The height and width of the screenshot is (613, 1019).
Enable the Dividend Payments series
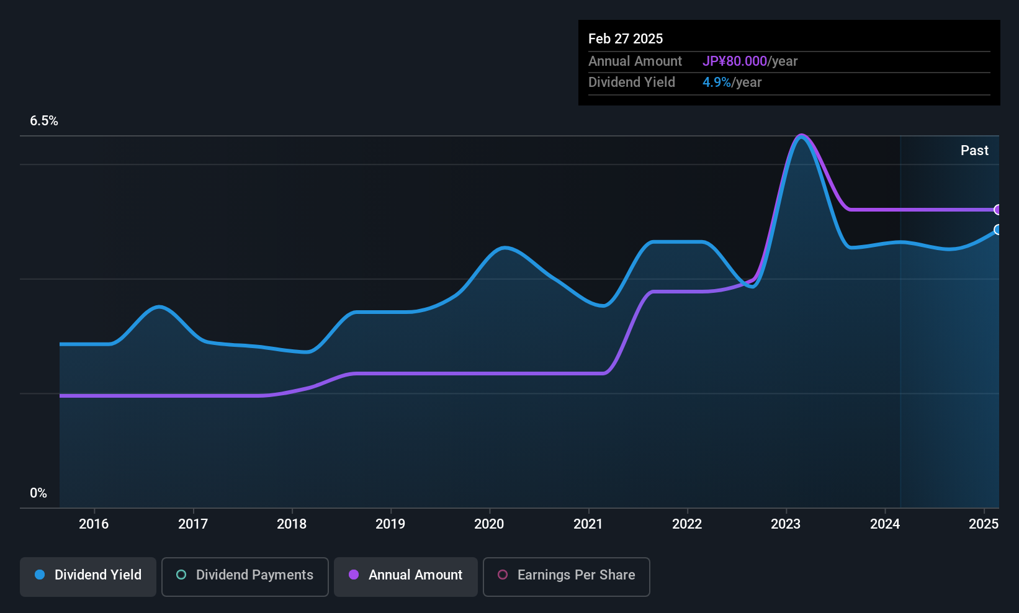(245, 576)
